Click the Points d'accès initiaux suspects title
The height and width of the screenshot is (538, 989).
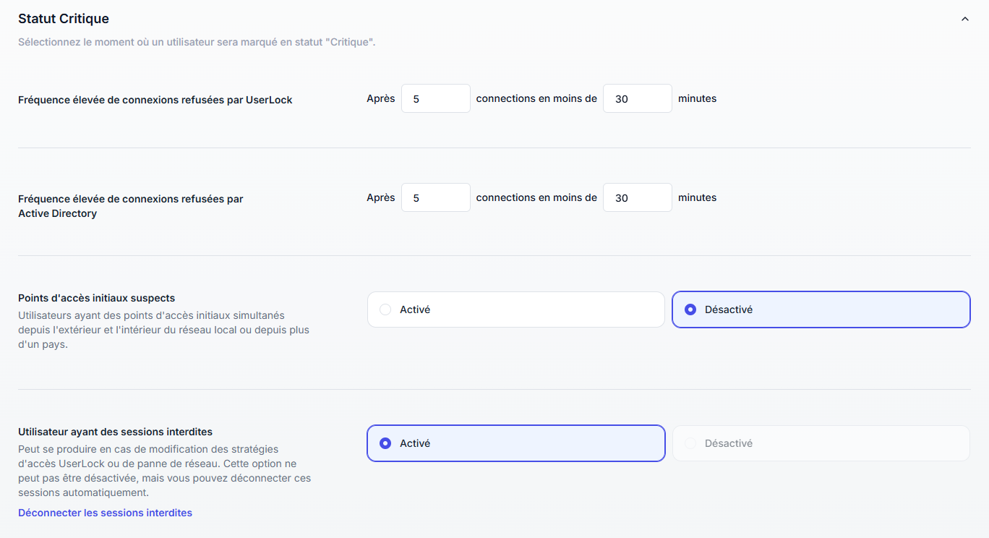(96, 298)
